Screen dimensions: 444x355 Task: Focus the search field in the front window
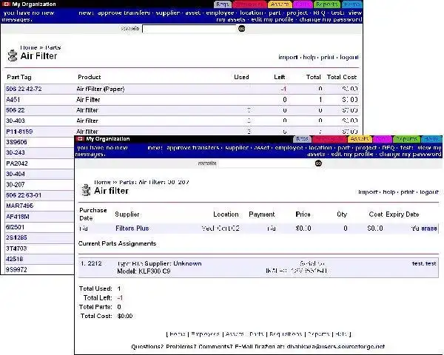click(266, 163)
